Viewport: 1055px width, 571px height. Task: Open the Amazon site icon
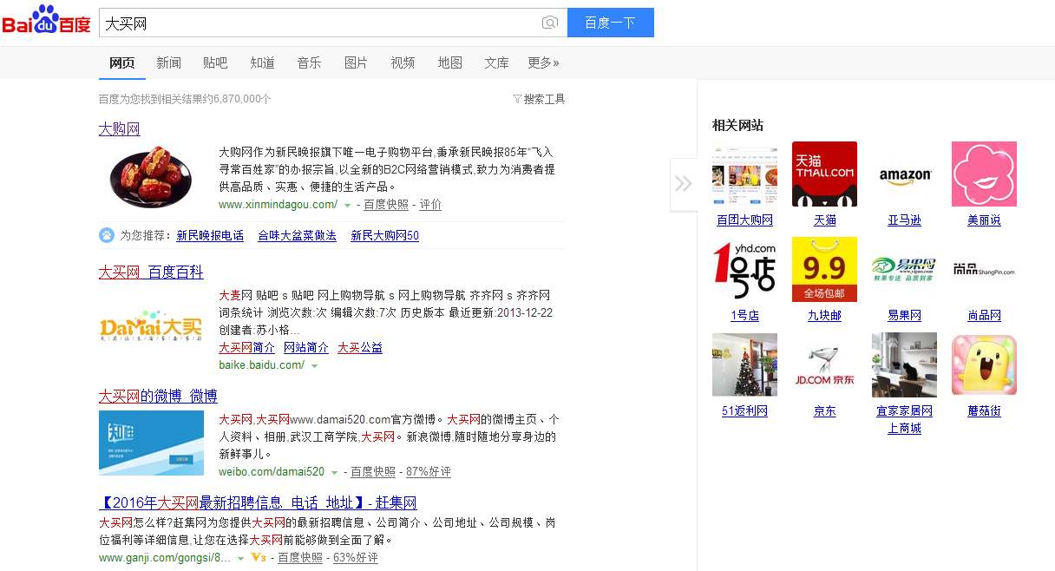[x=904, y=174]
